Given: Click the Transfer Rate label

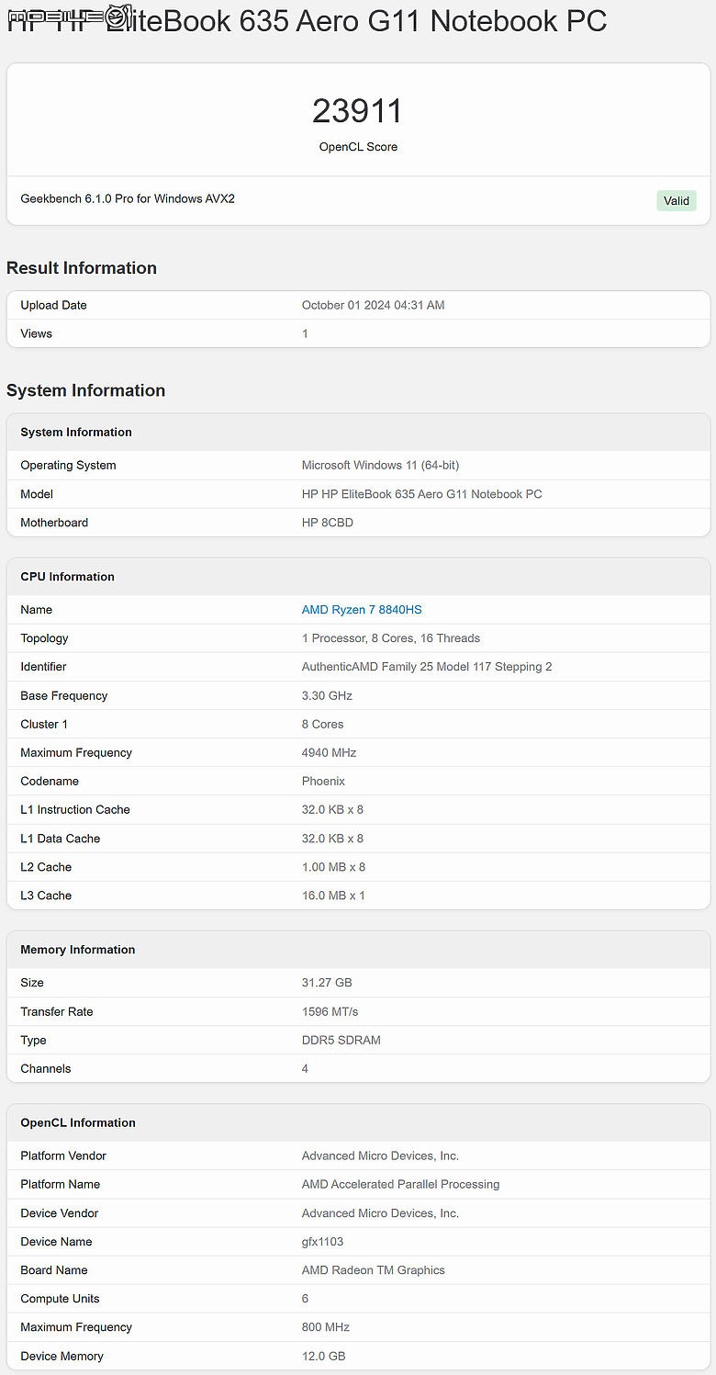Looking at the screenshot, I should pos(57,1012).
